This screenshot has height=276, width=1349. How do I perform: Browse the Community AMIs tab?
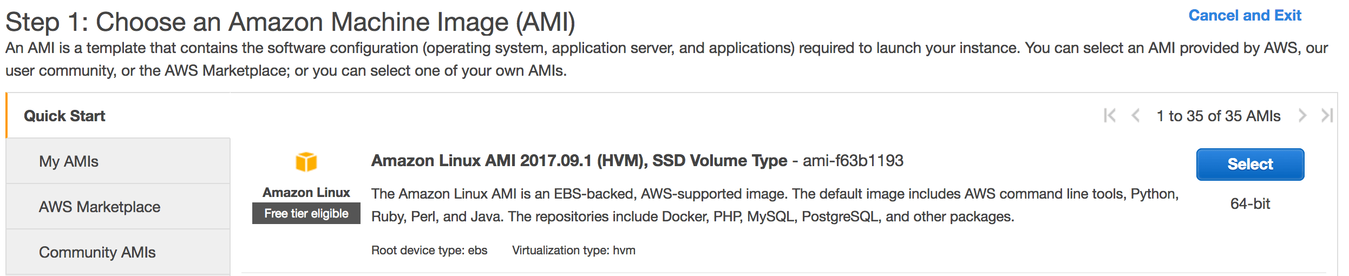(97, 252)
